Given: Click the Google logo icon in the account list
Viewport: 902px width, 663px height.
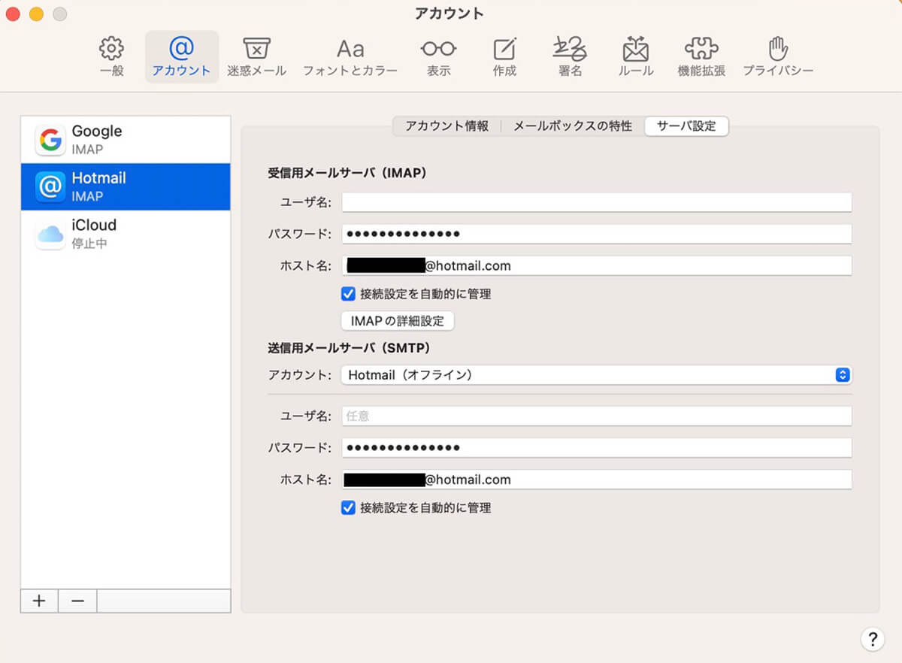Looking at the screenshot, I should [50, 140].
